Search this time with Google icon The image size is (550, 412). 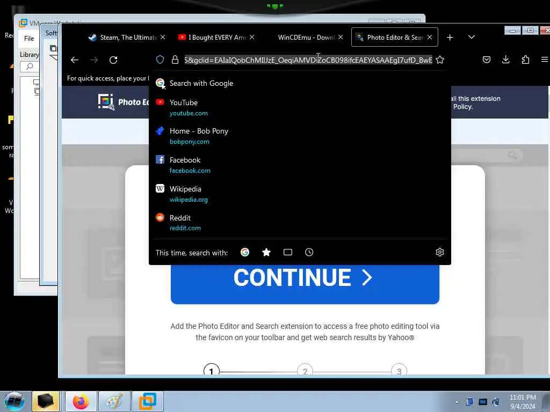click(245, 252)
